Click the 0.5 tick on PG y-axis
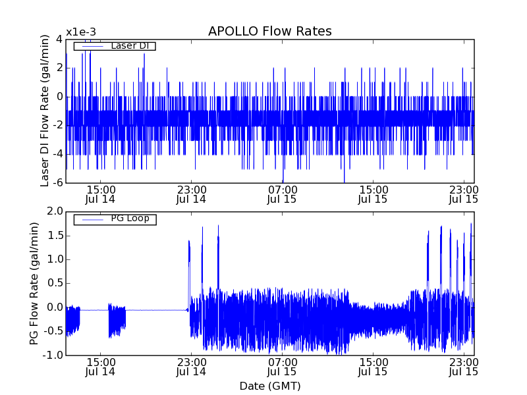 55,283
